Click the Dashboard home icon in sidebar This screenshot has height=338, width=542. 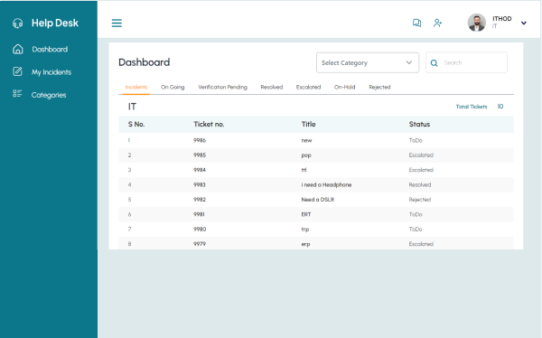18,49
